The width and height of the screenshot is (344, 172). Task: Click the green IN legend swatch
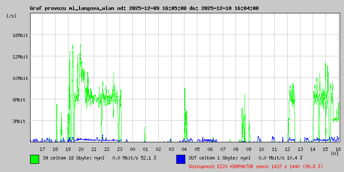pos(35,159)
